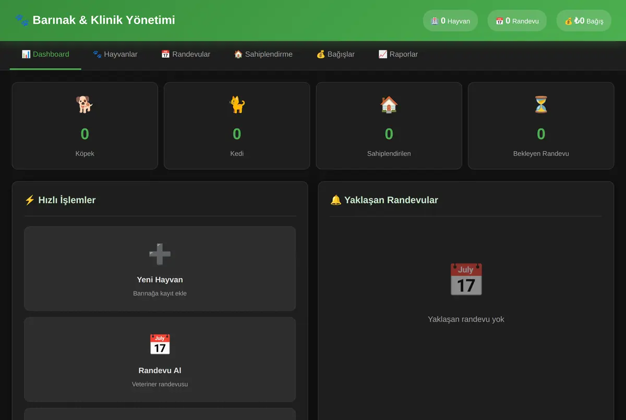Screen dimensions: 626x420
Task: Click the 0 Hayvan header badge
Action: (450, 21)
